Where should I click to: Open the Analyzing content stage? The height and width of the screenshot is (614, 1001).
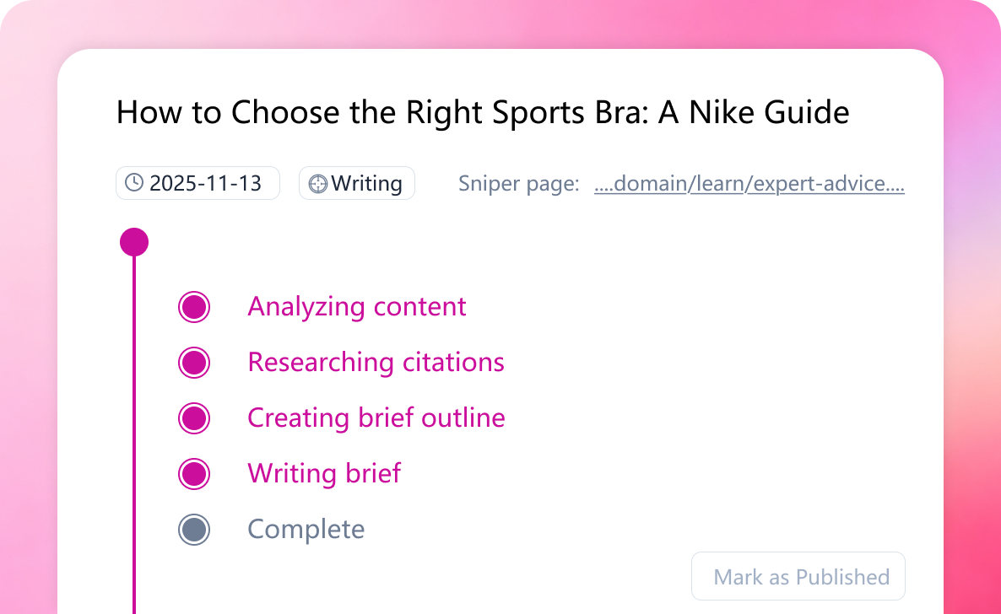tap(356, 307)
